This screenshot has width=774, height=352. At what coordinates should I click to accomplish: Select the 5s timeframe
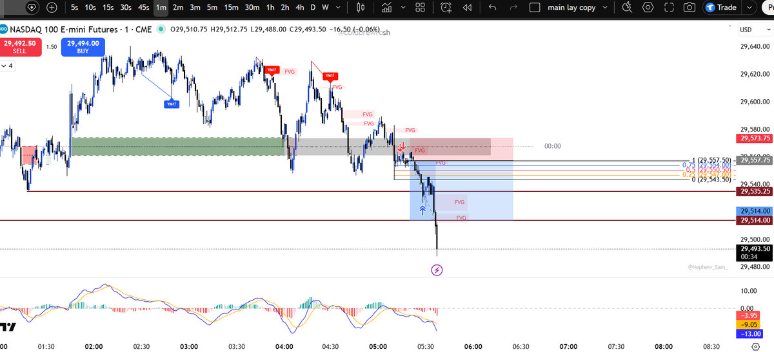point(75,8)
